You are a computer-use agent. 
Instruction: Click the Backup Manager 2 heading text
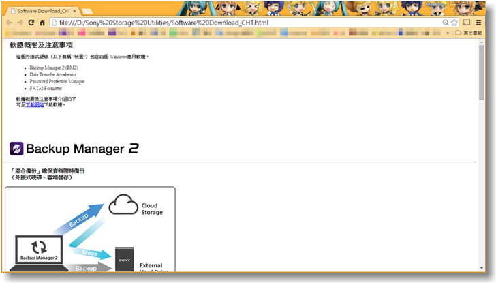coord(82,149)
